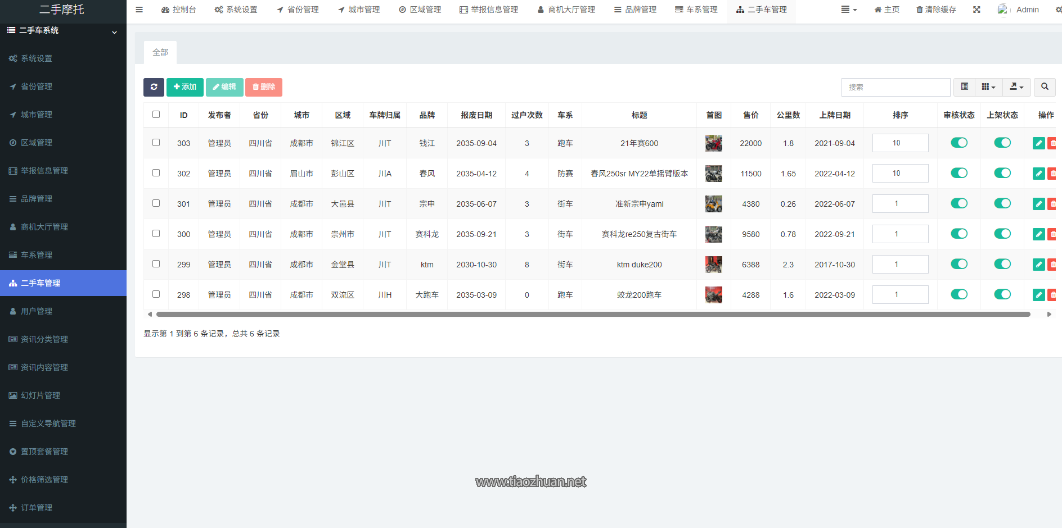Click the 排序 input for row 303
The width and height of the screenshot is (1062, 528).
point(901,143)
